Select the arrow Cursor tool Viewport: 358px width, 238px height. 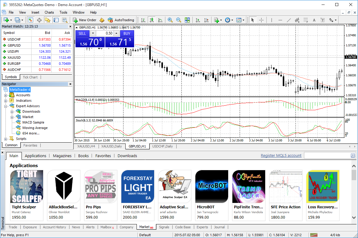click(x=252, y=20)
